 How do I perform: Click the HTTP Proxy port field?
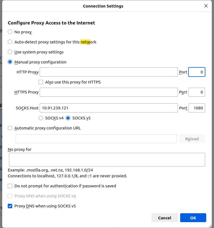tap(197, 72)
